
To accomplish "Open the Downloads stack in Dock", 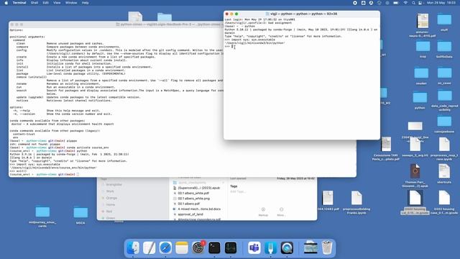I will click(x=310, y=247).
